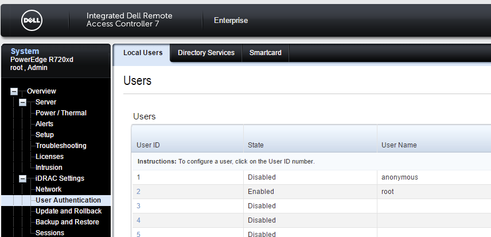Click the State column header

tap(256, 145)
